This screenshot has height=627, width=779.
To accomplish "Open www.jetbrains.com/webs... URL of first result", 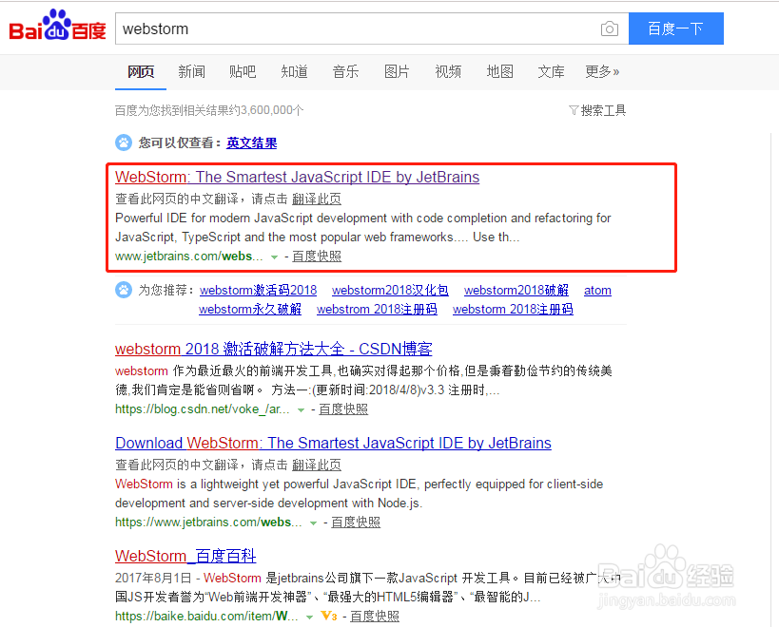I will [x=188, y=256].
